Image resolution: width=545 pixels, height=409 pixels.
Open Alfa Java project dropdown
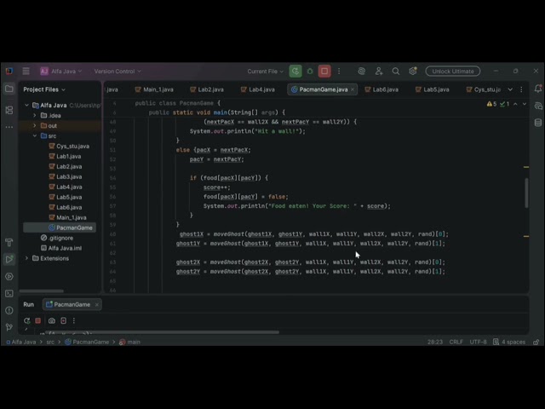point(61,72)
